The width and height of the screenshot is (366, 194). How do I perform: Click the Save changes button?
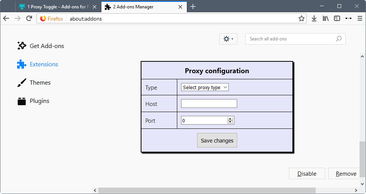click(x=217, y=140)
